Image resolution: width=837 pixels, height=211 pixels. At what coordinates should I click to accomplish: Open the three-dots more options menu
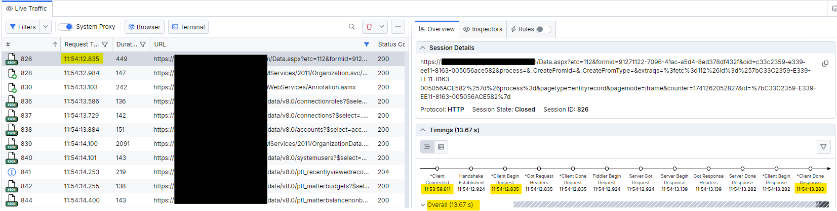coord(398,27)
